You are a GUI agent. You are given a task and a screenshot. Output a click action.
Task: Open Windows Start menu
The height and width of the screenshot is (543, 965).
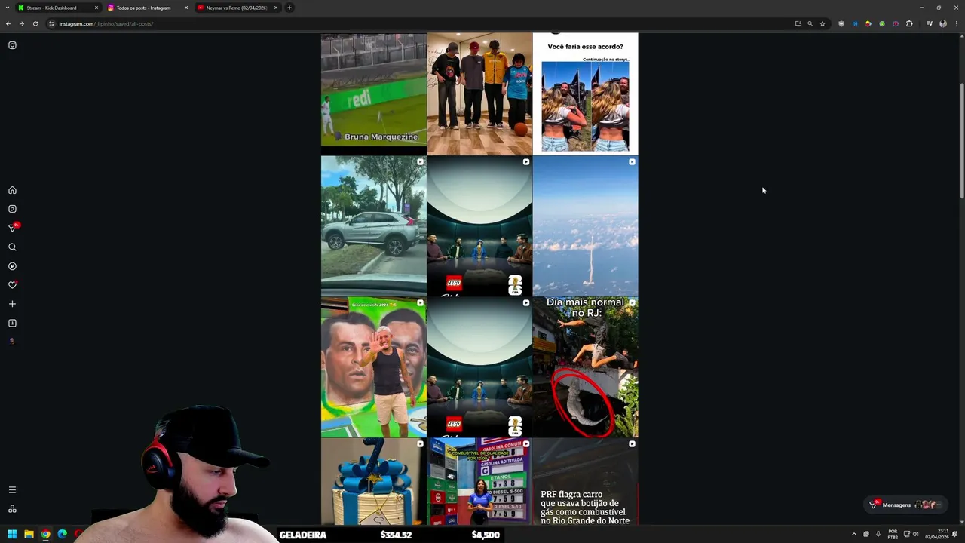point(12,535)
